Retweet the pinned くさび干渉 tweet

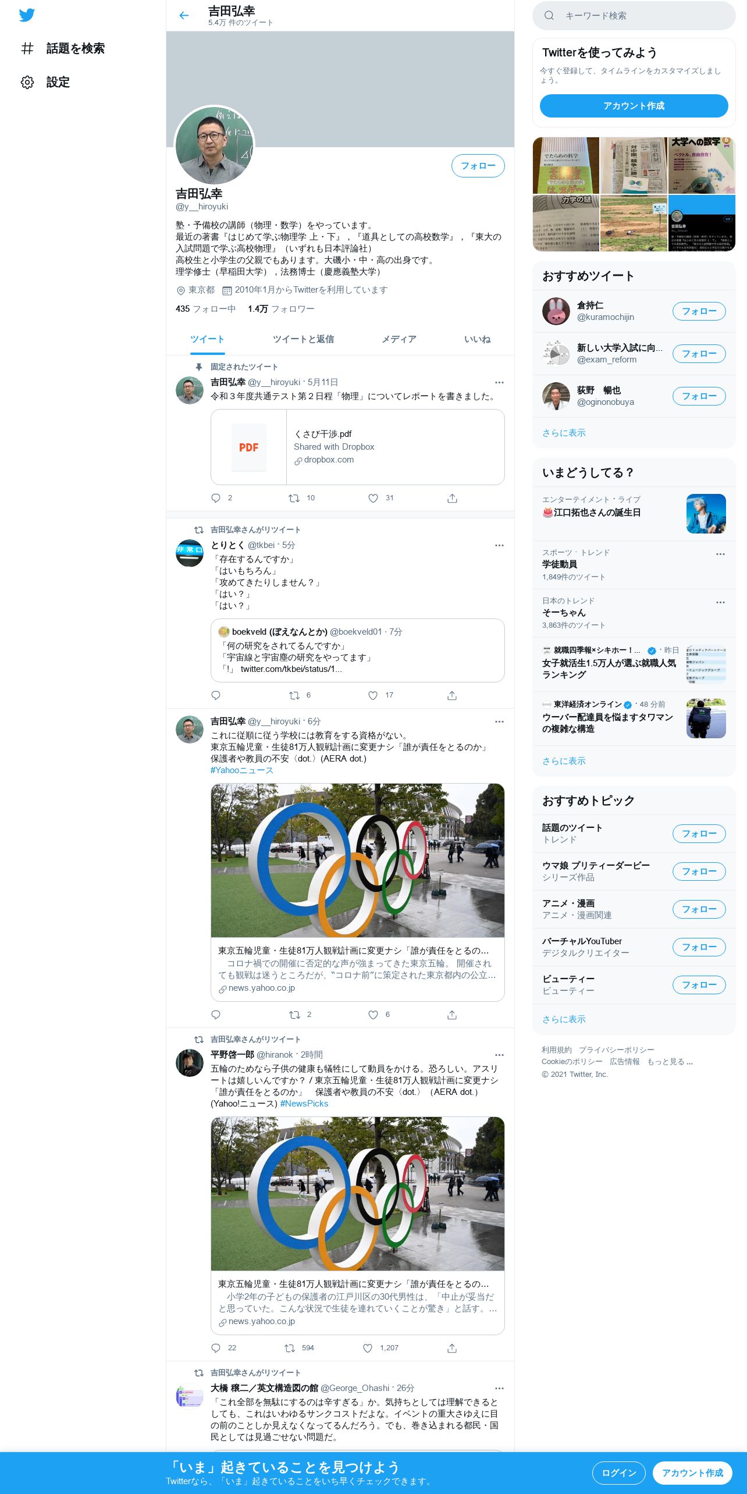(294, 498)
